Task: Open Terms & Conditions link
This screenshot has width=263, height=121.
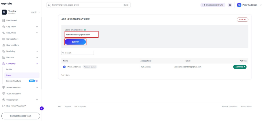Action: pos(230,107)
